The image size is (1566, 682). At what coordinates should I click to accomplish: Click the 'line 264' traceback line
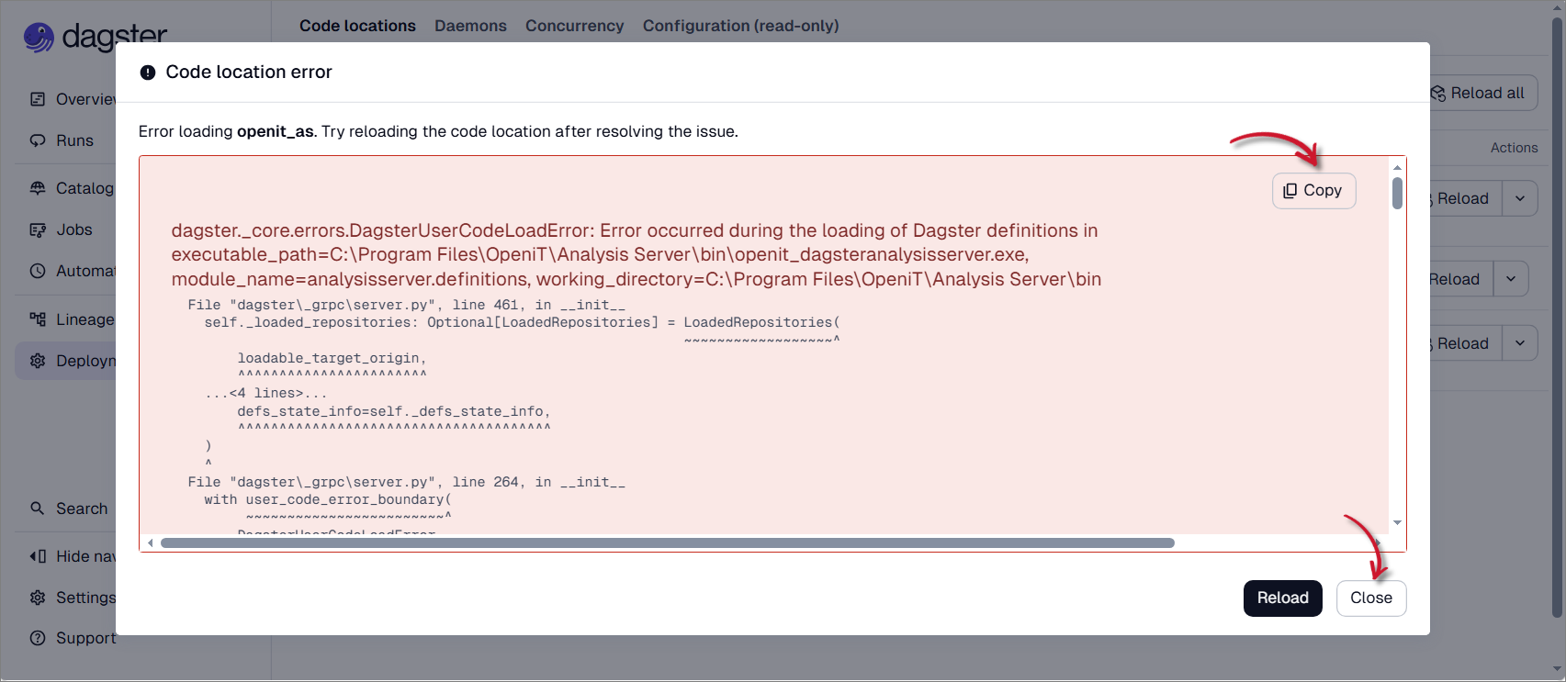pyautogui.click(x=406, y=482)
